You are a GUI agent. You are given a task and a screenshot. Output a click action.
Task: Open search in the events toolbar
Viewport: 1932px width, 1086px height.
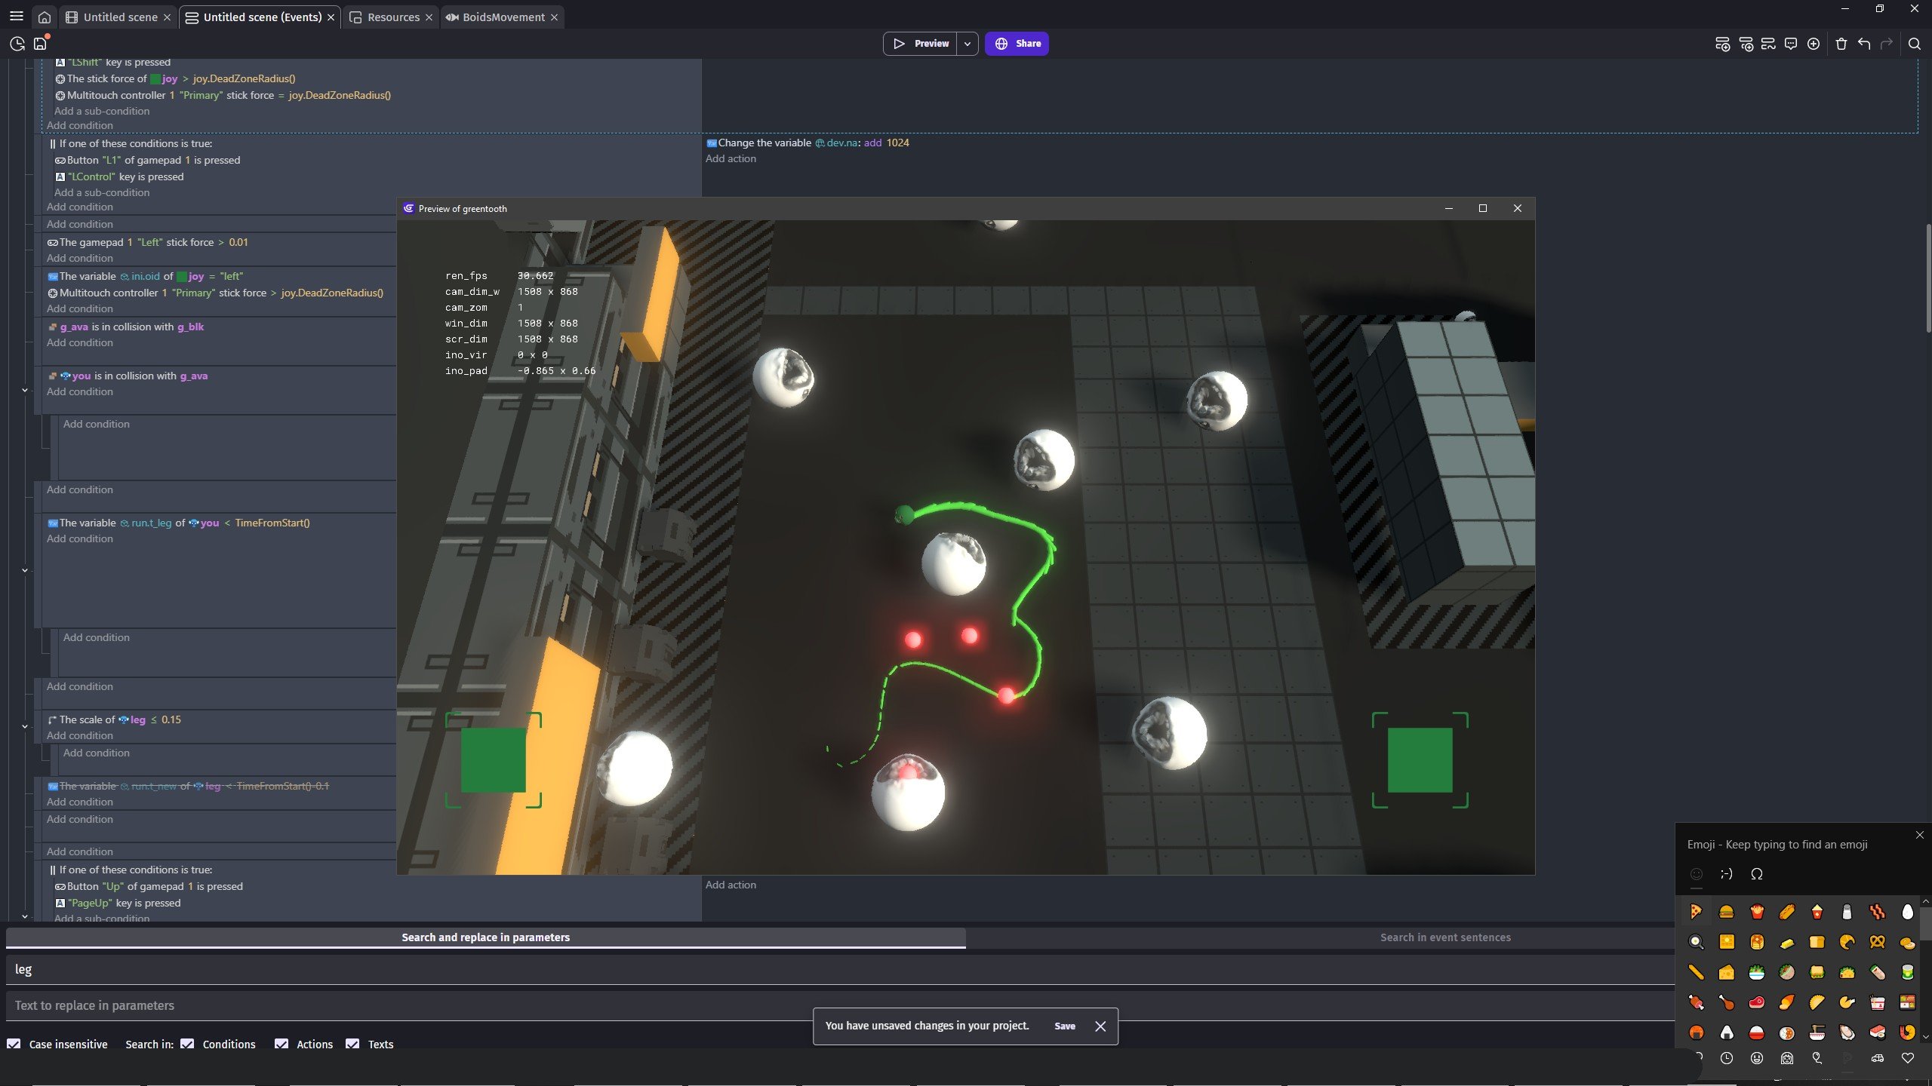[x=1915, y=44]
